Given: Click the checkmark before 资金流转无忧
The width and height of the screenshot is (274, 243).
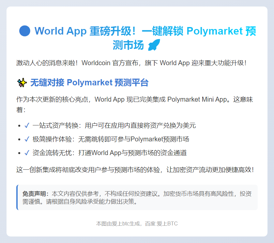Looking at the screenshot, I should [x=27, y=153].
